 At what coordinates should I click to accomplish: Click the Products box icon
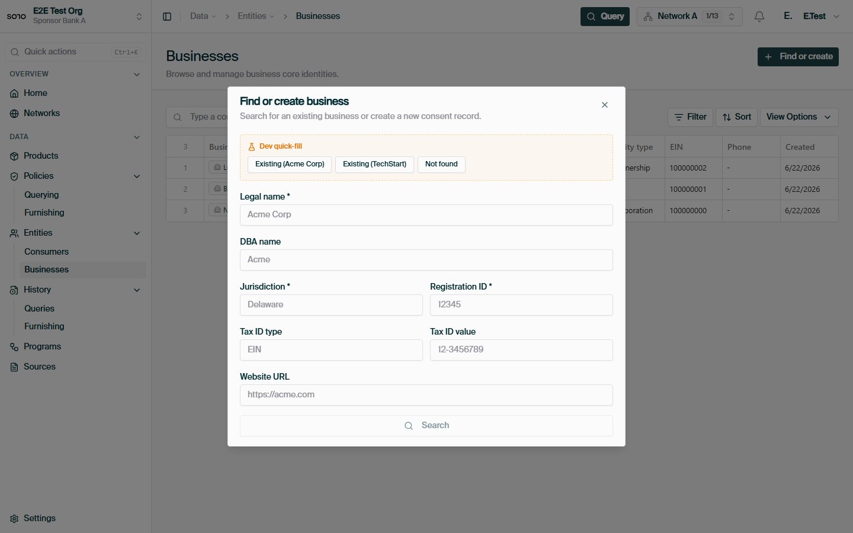coord(14,156)
